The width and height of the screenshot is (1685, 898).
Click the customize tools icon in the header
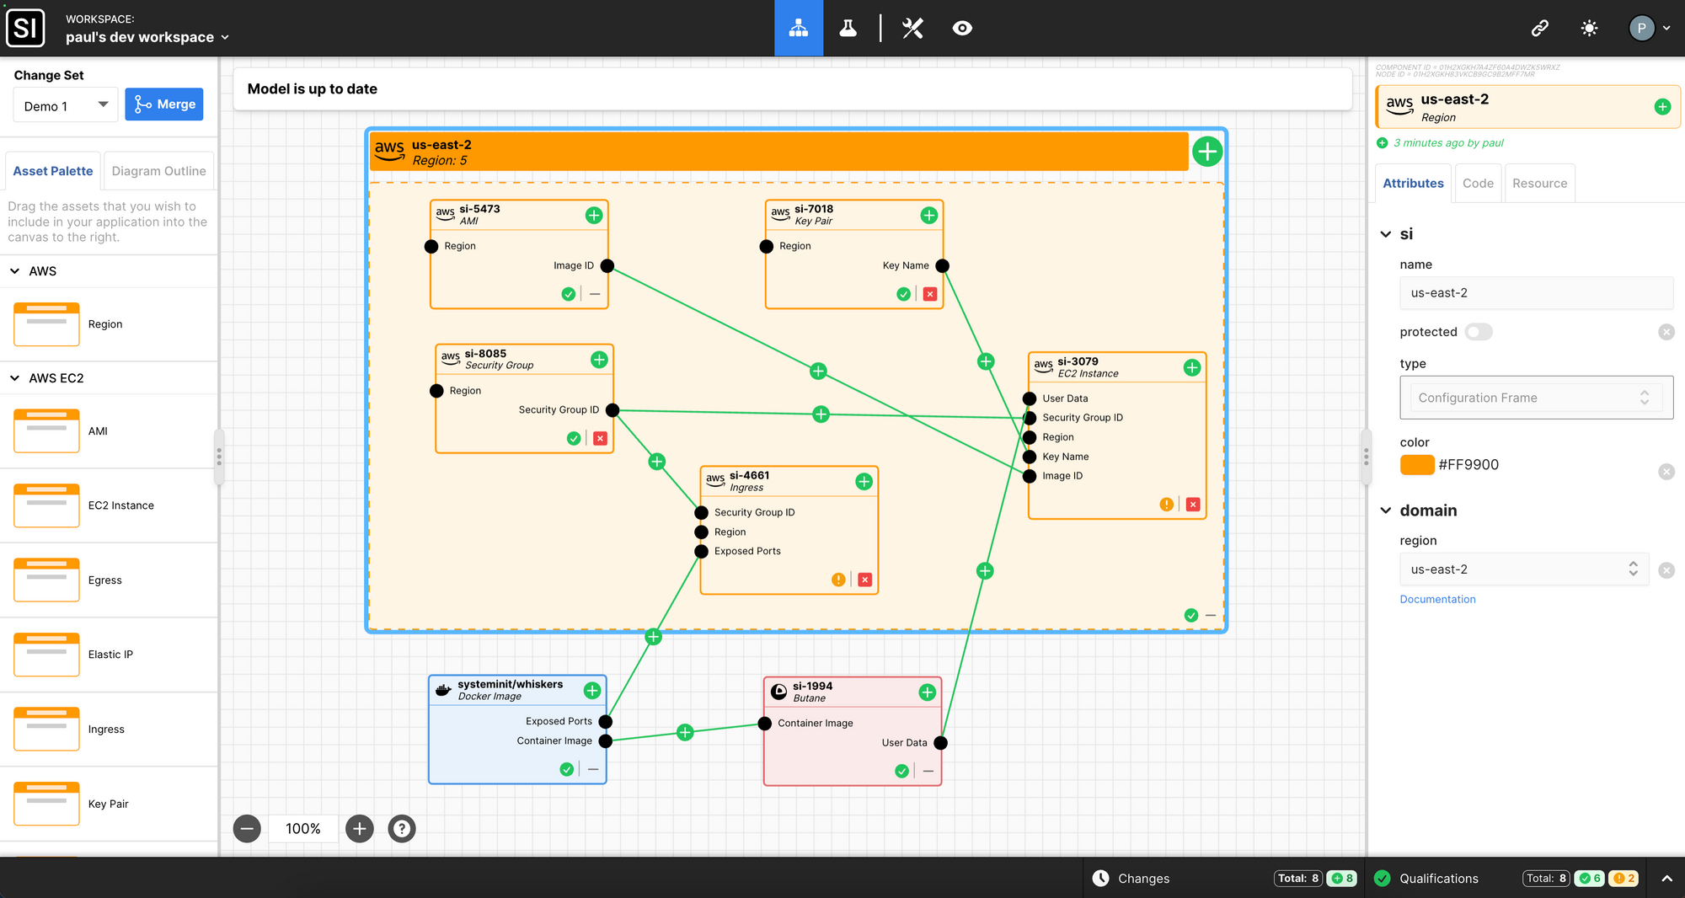(x=912, y=28)
